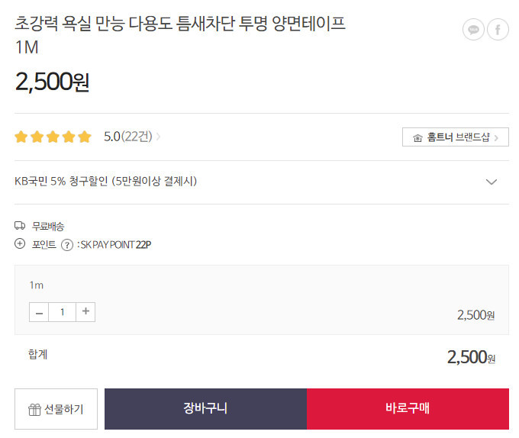Decrease quantity with the minus button

click(39, 312)
